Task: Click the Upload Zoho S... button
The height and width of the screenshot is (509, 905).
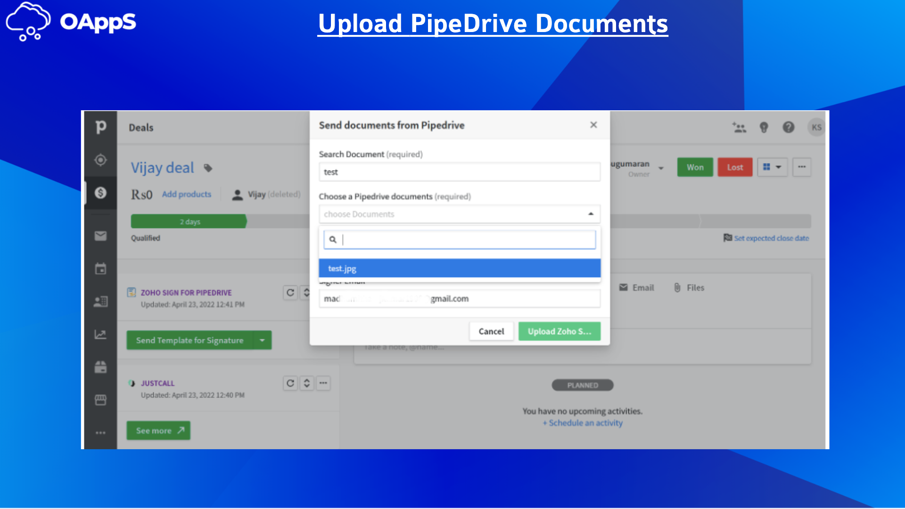Action: [559, 331]
